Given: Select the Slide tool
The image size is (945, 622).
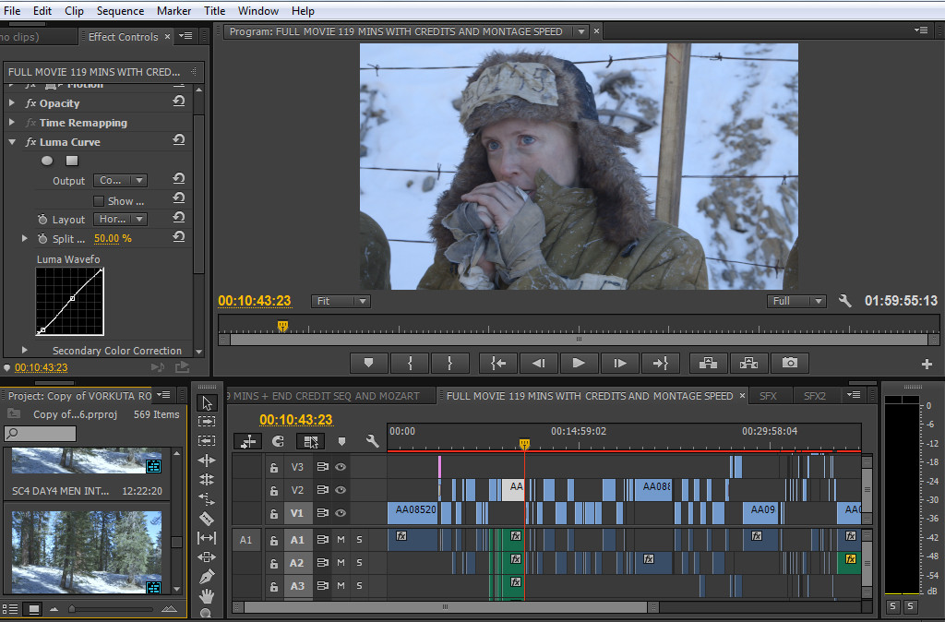Looking at the screenshot, I should pos(207,556).
